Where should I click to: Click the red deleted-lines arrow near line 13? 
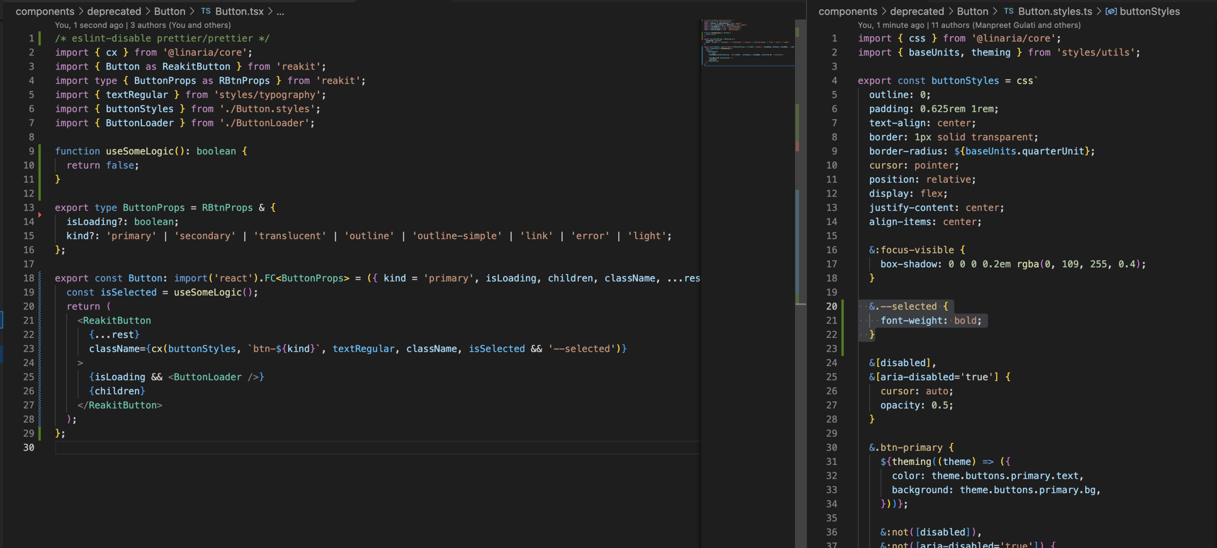point(40,215)
